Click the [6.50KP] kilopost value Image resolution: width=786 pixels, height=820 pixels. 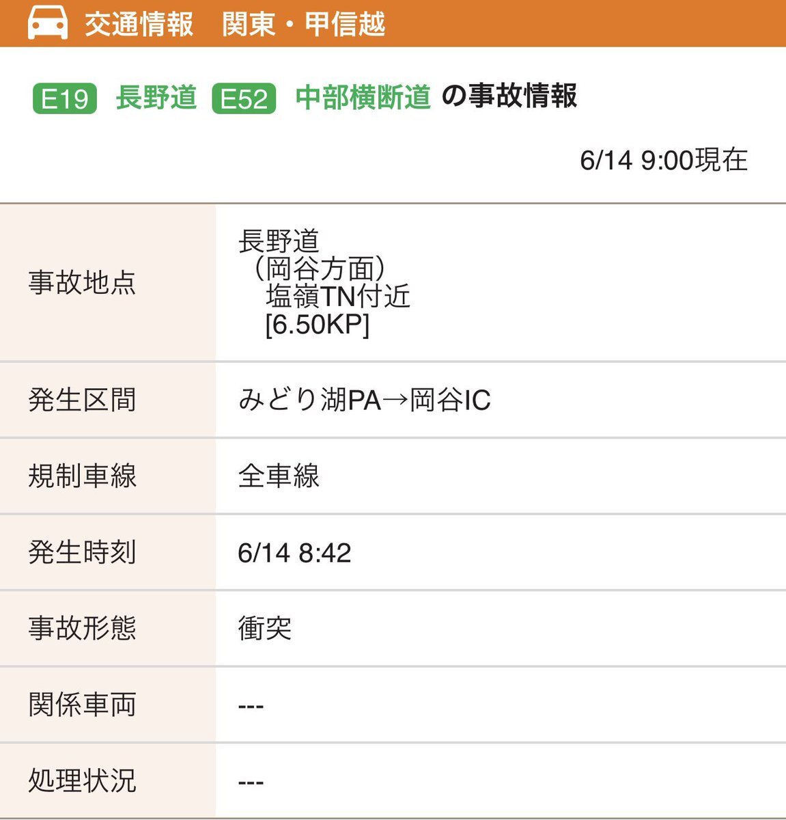[318, 325]
